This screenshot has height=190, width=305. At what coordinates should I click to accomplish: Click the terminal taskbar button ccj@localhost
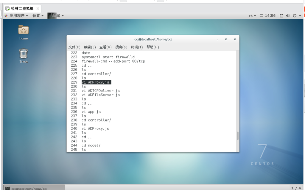pos(33,188)
